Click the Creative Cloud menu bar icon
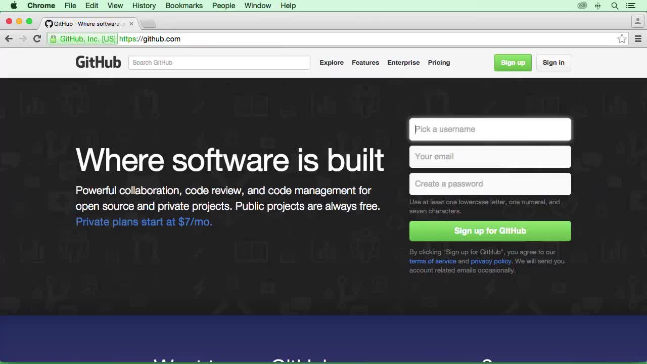Screen dimensions: 647x364 click(x=582, y=6)
